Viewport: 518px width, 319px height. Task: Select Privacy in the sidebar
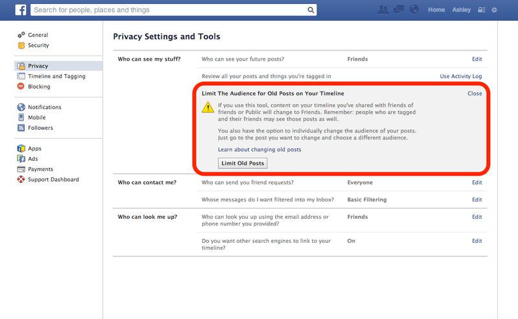point(38,66)
